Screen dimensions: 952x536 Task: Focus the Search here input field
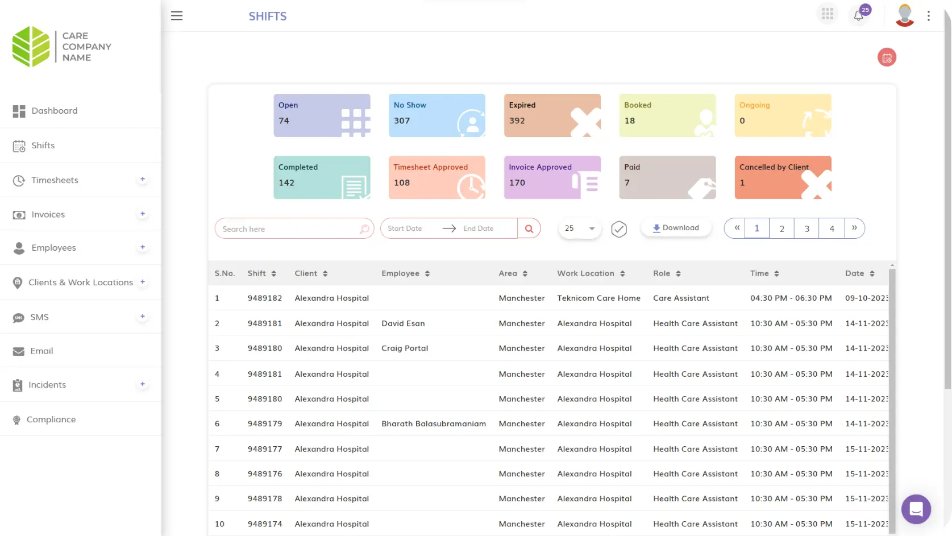click(289, 229)
